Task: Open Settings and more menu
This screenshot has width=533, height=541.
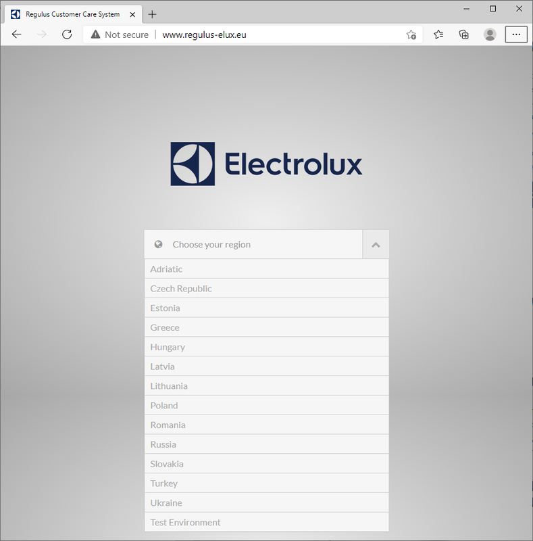Action: [x=516, y=34]
